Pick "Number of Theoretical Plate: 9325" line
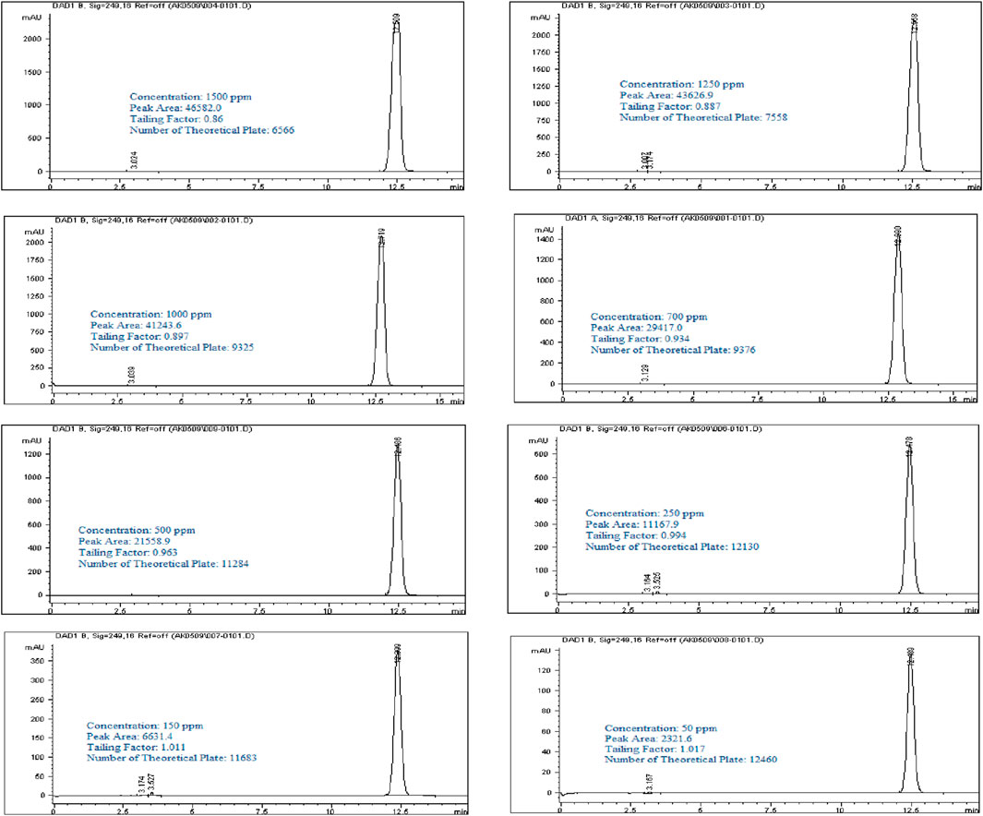983x816 pixels. coord(172,347)
